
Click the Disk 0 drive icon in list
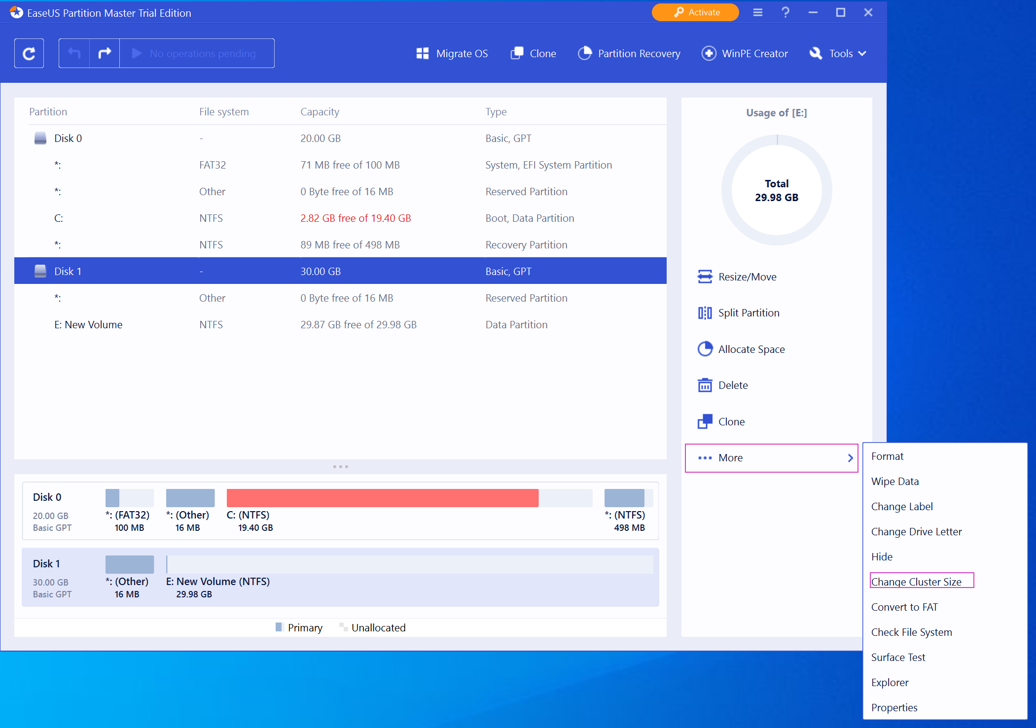pos(40,138)
